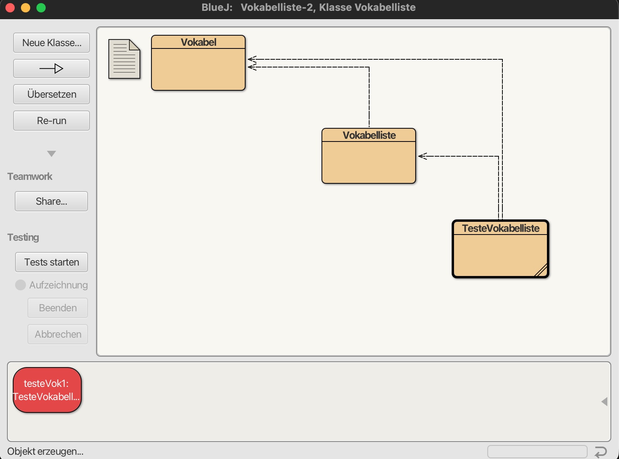
Task: Click the green macOS fullscreen button
Action: [x=41, y=8]
